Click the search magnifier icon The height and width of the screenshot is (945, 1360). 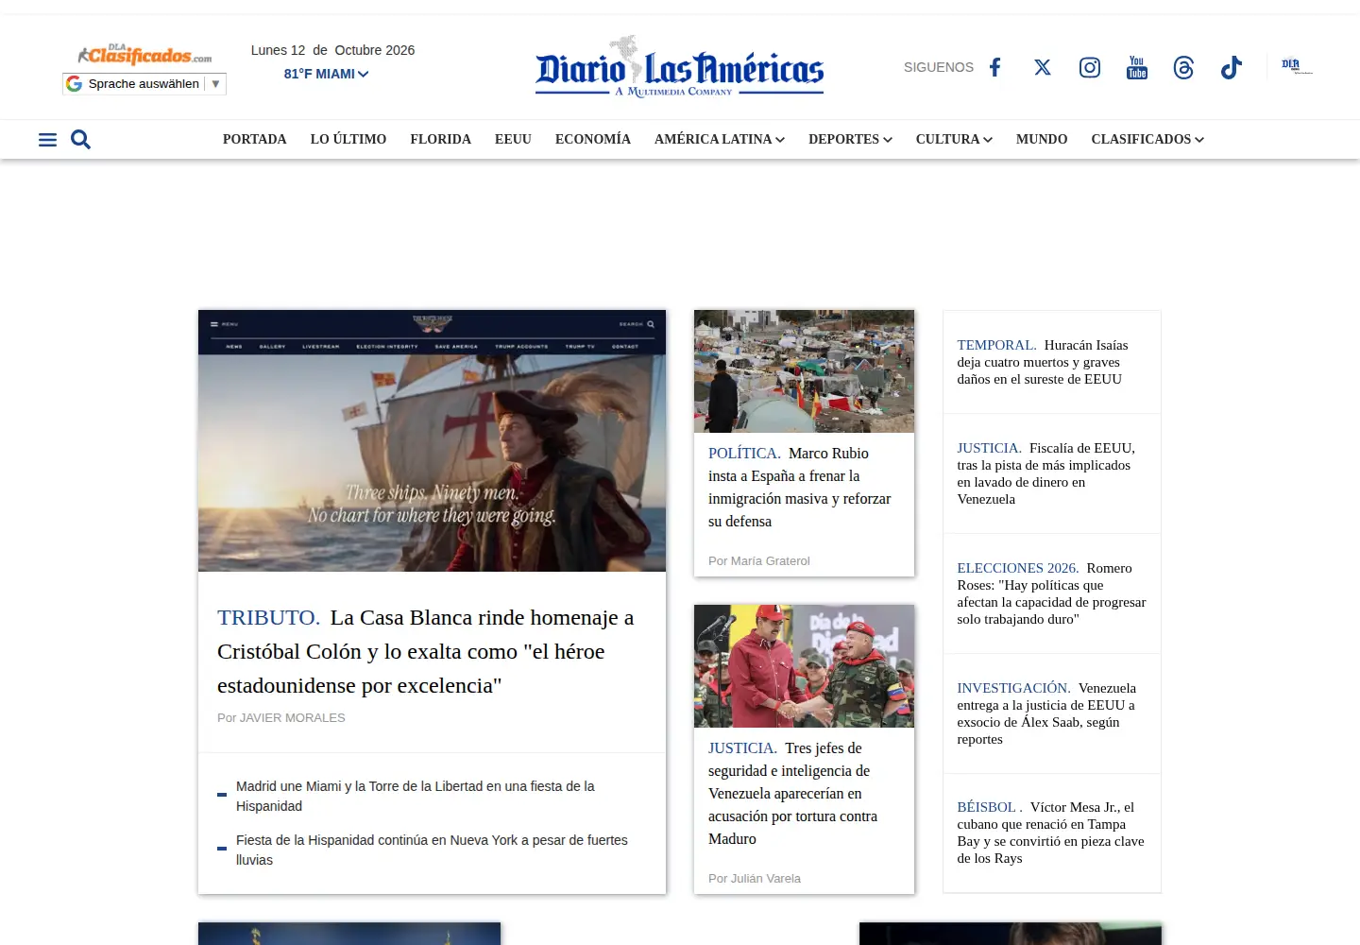coord(81,140)
